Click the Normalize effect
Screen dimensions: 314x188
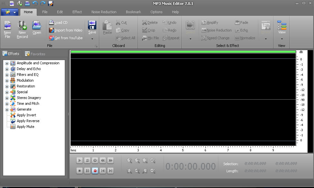click(x=245, y=38)
